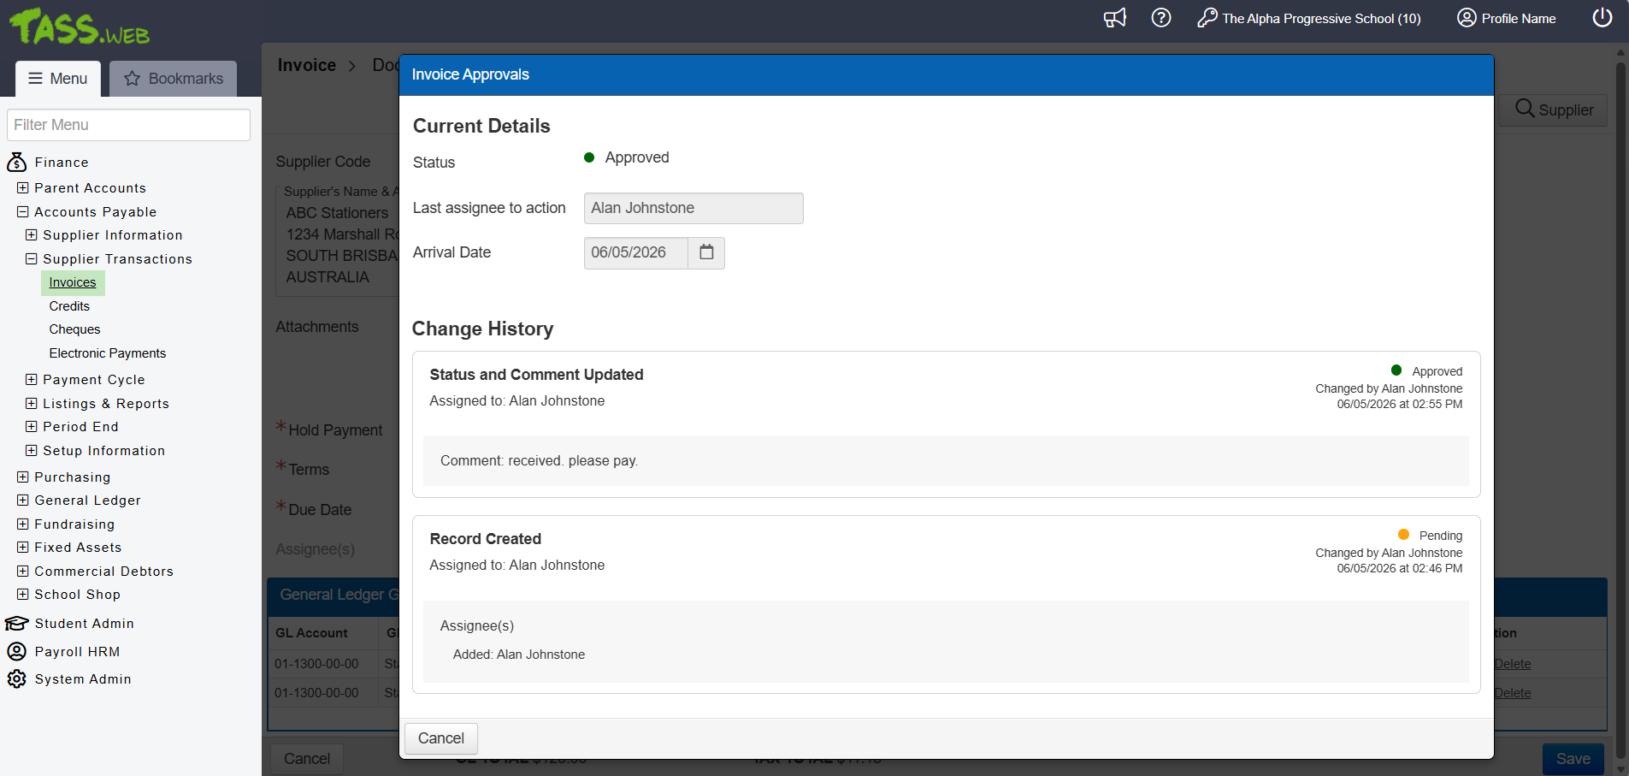
Task: Expand the Period End node
Action: tap(32, 427)
